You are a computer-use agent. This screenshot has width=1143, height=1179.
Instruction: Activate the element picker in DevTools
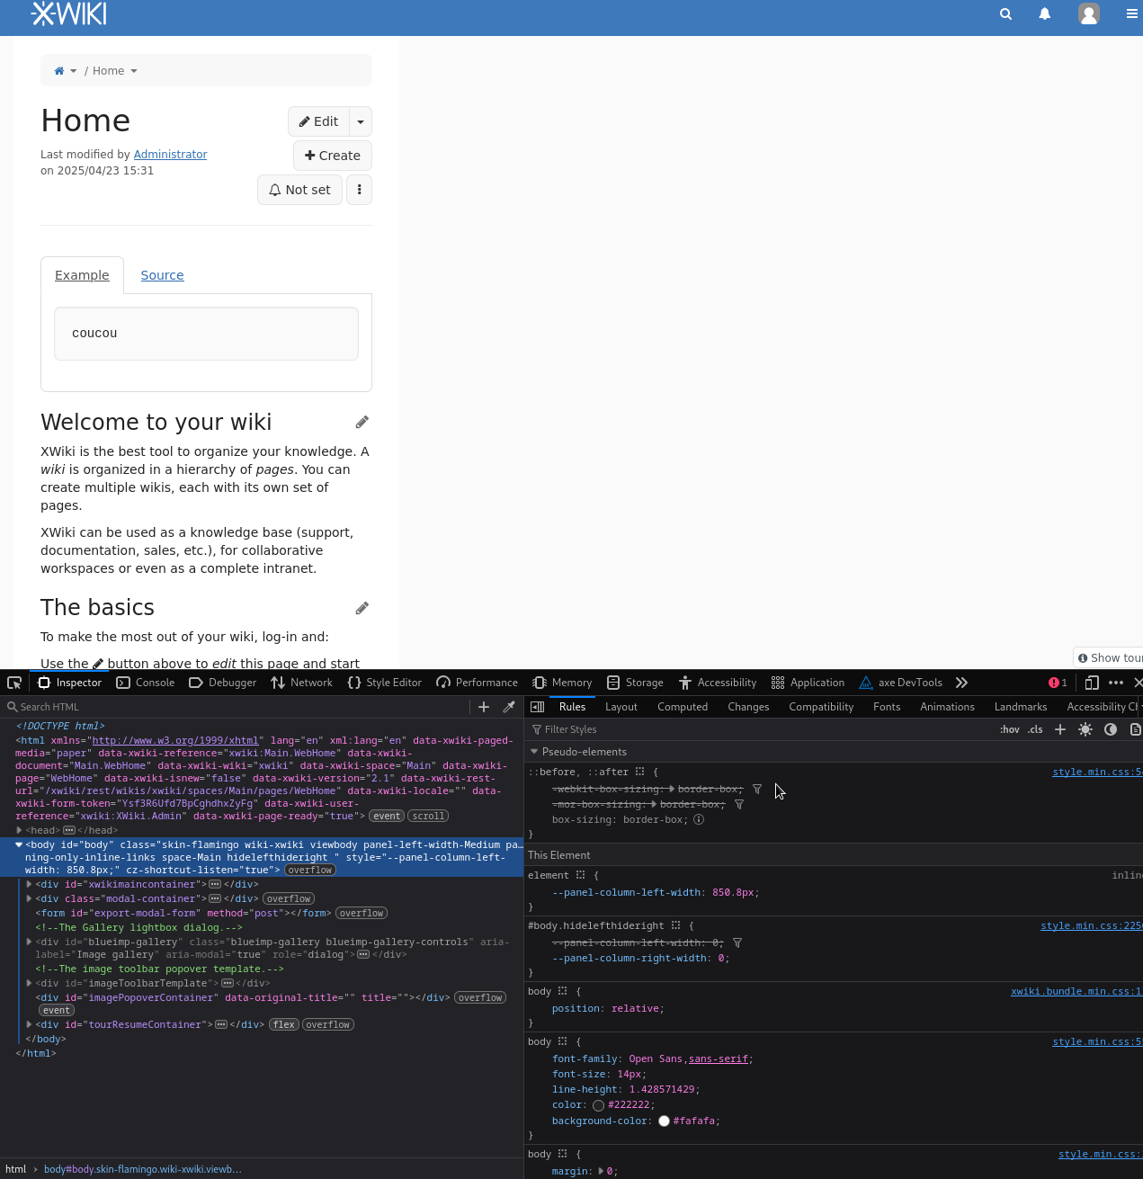point(14,683)
